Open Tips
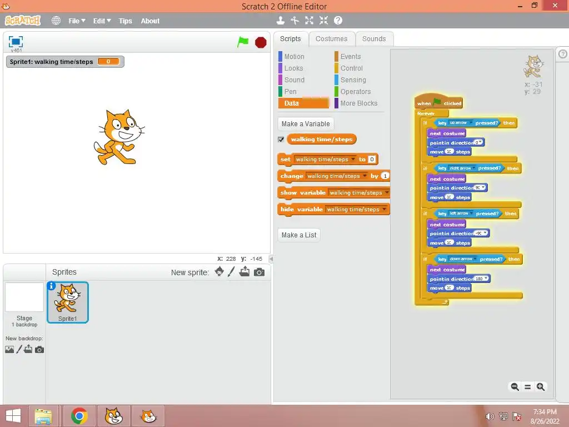This screenshot has height=427, width=569. (x=125, y=21)
